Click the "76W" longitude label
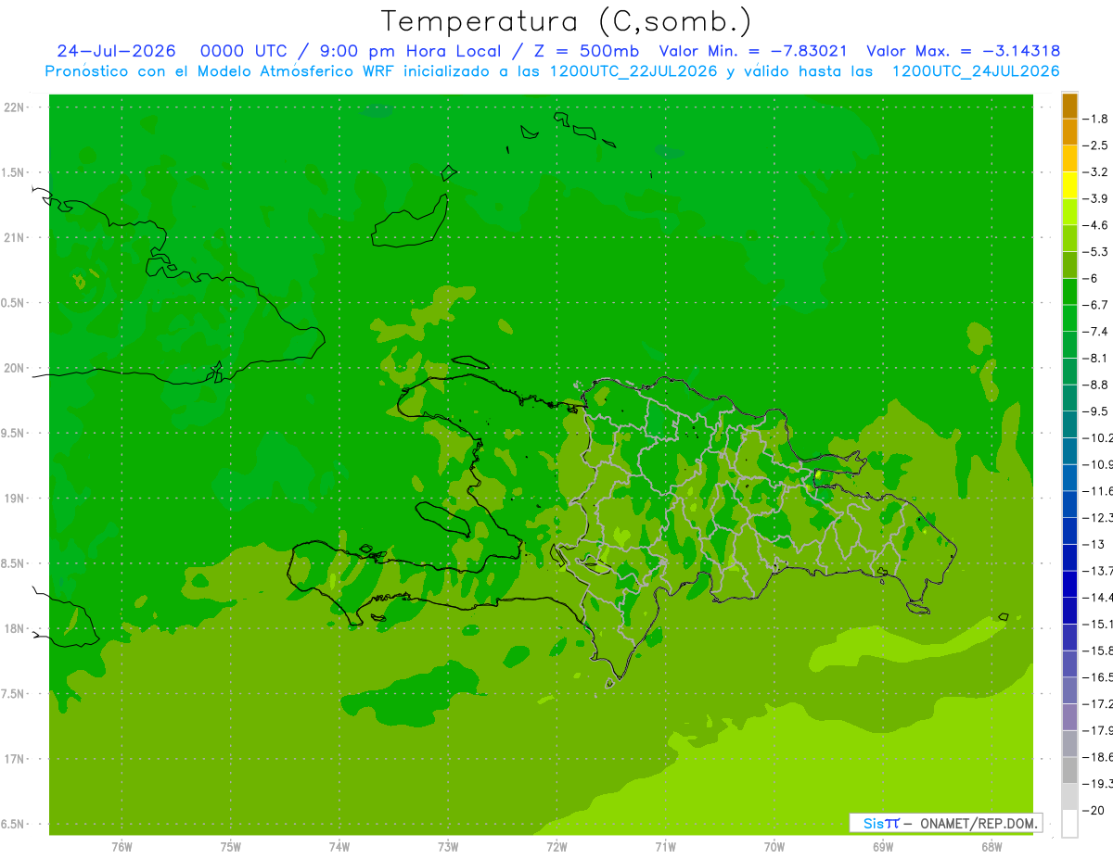The height and width of the screenshot is (859, 1113). pos(122,846)
